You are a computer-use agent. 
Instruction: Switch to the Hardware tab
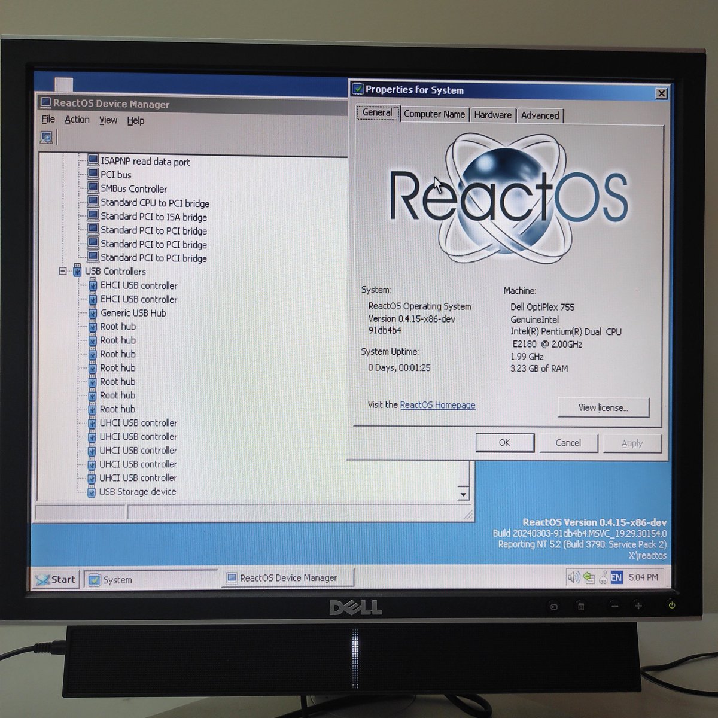click(493, 114)
